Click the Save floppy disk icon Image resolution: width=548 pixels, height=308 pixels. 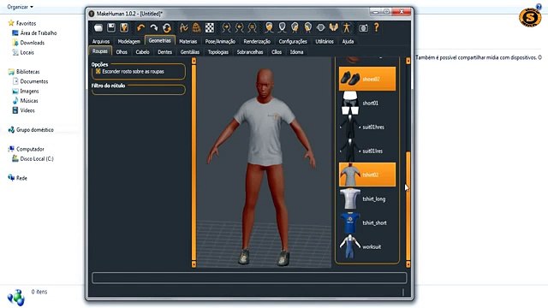(111, 27)
